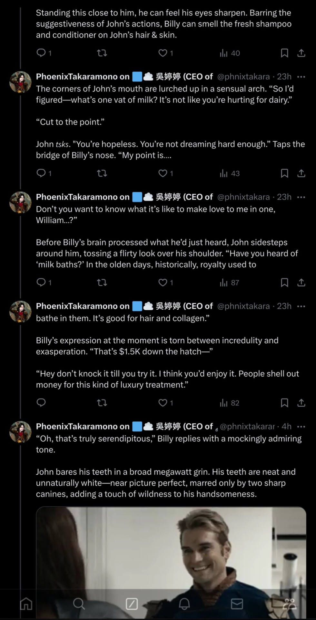Bookmark the tweet with 82 views
Viewport: 316px width, 620px height.
click(x=284, y=403)
